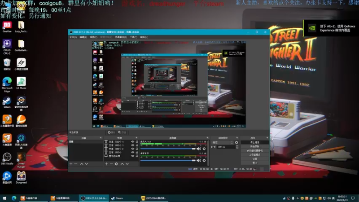Image resolution: width=359 pixels, height=202 pixels.
Task: Open source properties gear below sources list
Action: click(x=116, y=164)
